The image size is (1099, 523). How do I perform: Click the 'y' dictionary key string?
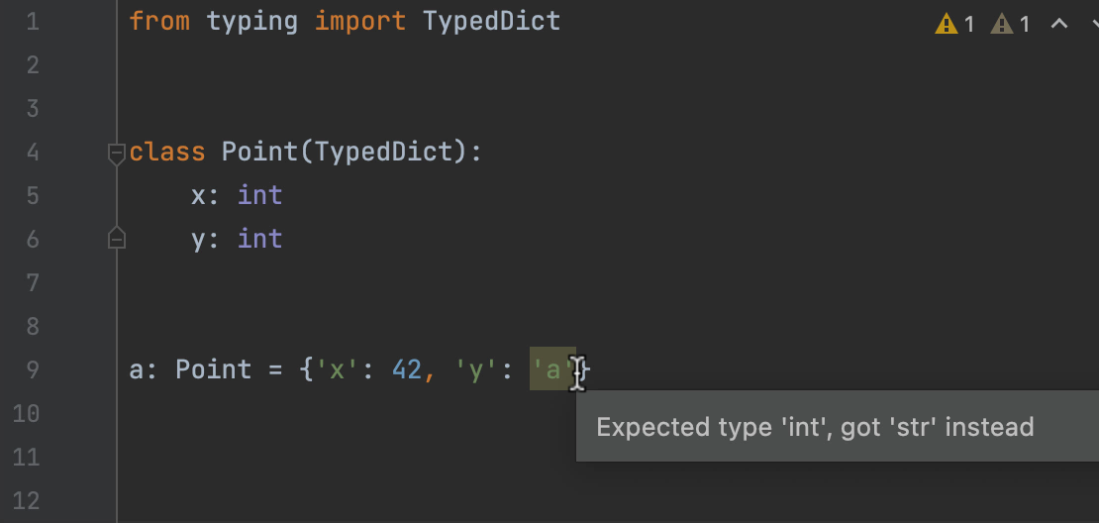(x=475, y=369)
